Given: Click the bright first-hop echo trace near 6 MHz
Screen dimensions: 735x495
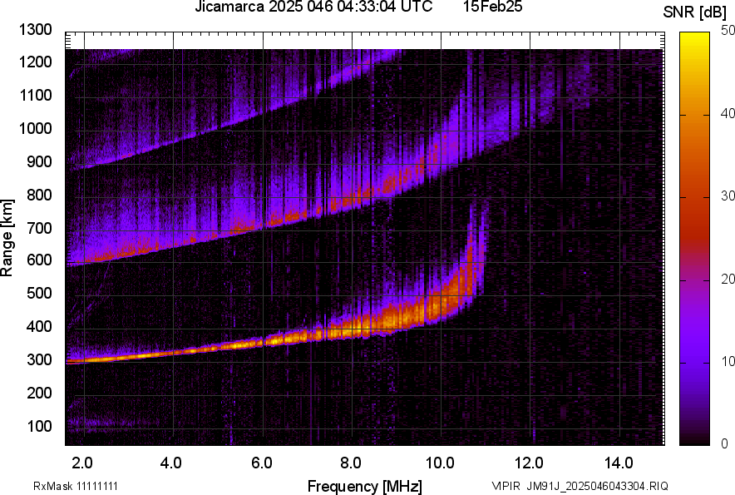Looking at the screenshot, I should pos(263,341).
